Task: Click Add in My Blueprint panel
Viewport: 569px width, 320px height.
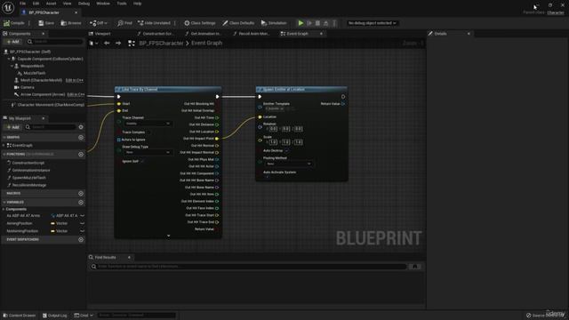Action: click(x=12, y=127)
